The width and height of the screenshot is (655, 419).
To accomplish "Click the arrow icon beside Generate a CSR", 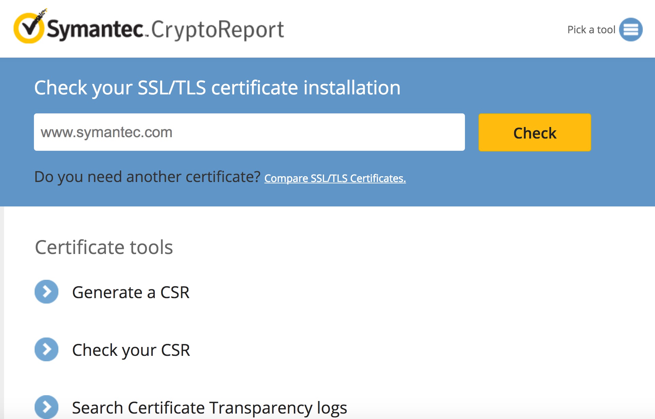I will click(46, 292).
